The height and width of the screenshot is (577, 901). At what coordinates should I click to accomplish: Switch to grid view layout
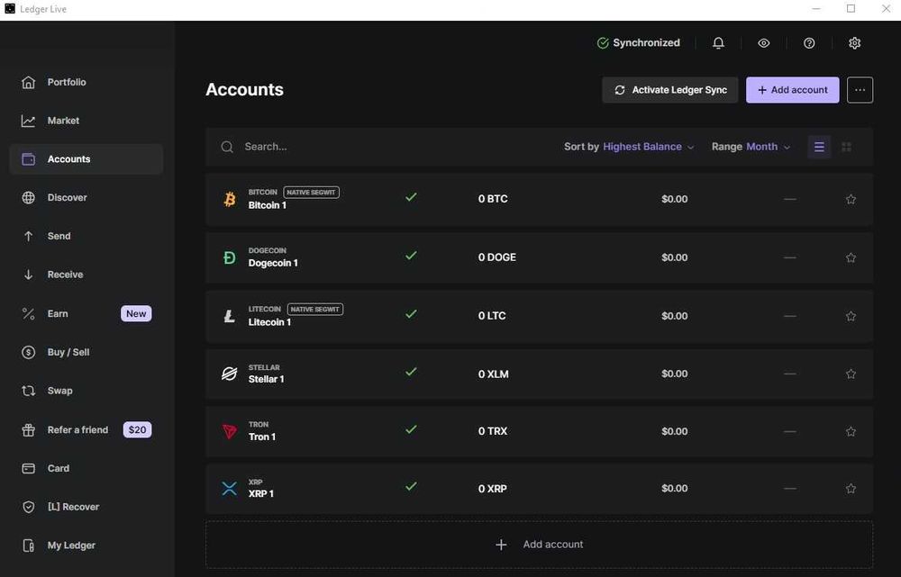846,147
